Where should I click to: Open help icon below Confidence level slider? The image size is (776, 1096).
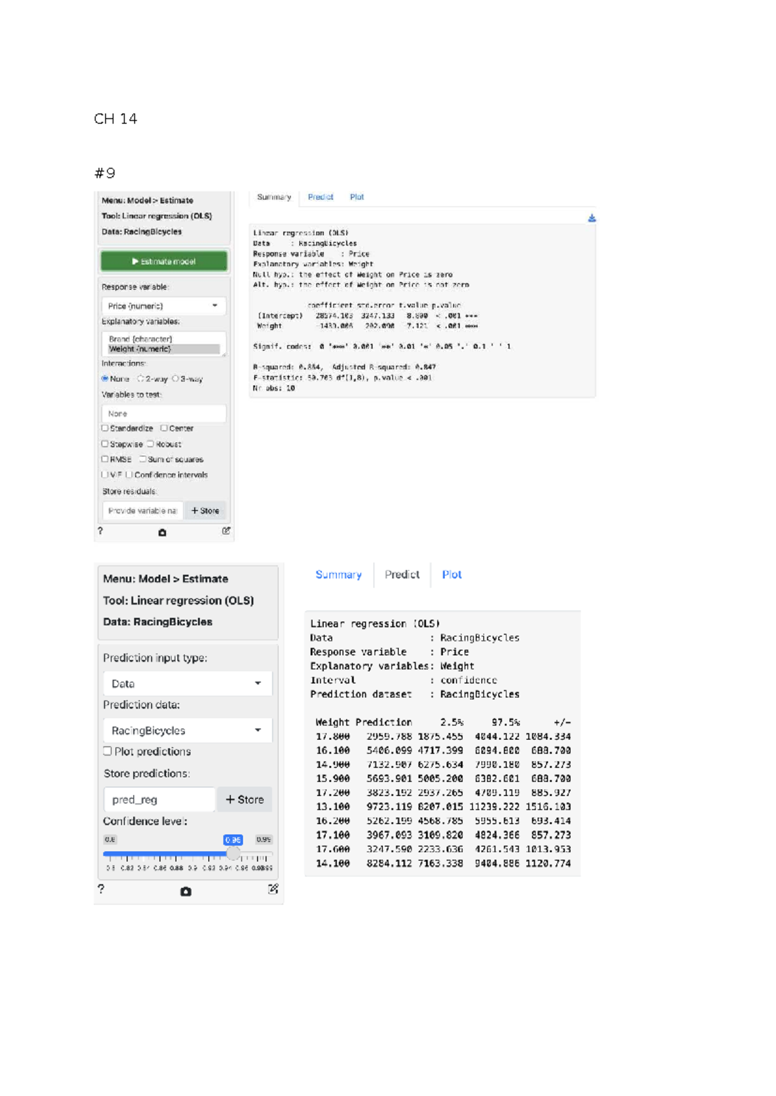(x=101, y=889)
